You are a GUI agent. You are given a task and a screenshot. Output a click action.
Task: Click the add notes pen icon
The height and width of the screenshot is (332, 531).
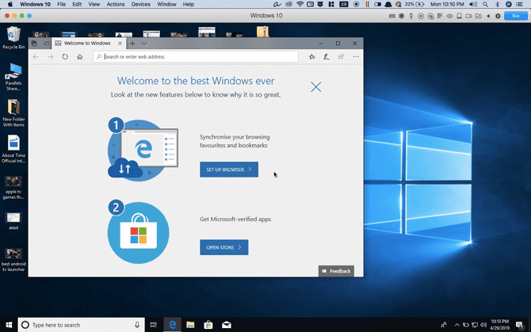coord(326,57)
